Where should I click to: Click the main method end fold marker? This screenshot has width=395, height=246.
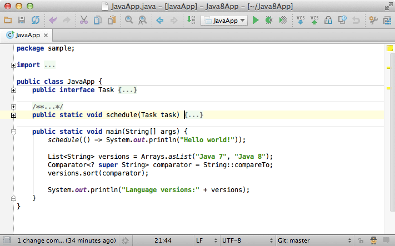pyautogui.click(x=13, y=198)
